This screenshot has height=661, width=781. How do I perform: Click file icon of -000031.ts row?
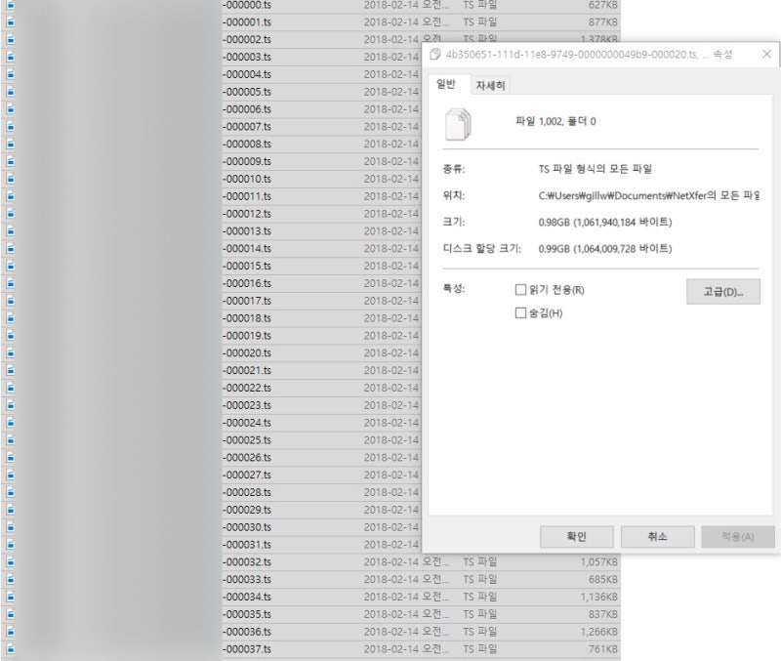pyautogui.click(x=10, y=545)
